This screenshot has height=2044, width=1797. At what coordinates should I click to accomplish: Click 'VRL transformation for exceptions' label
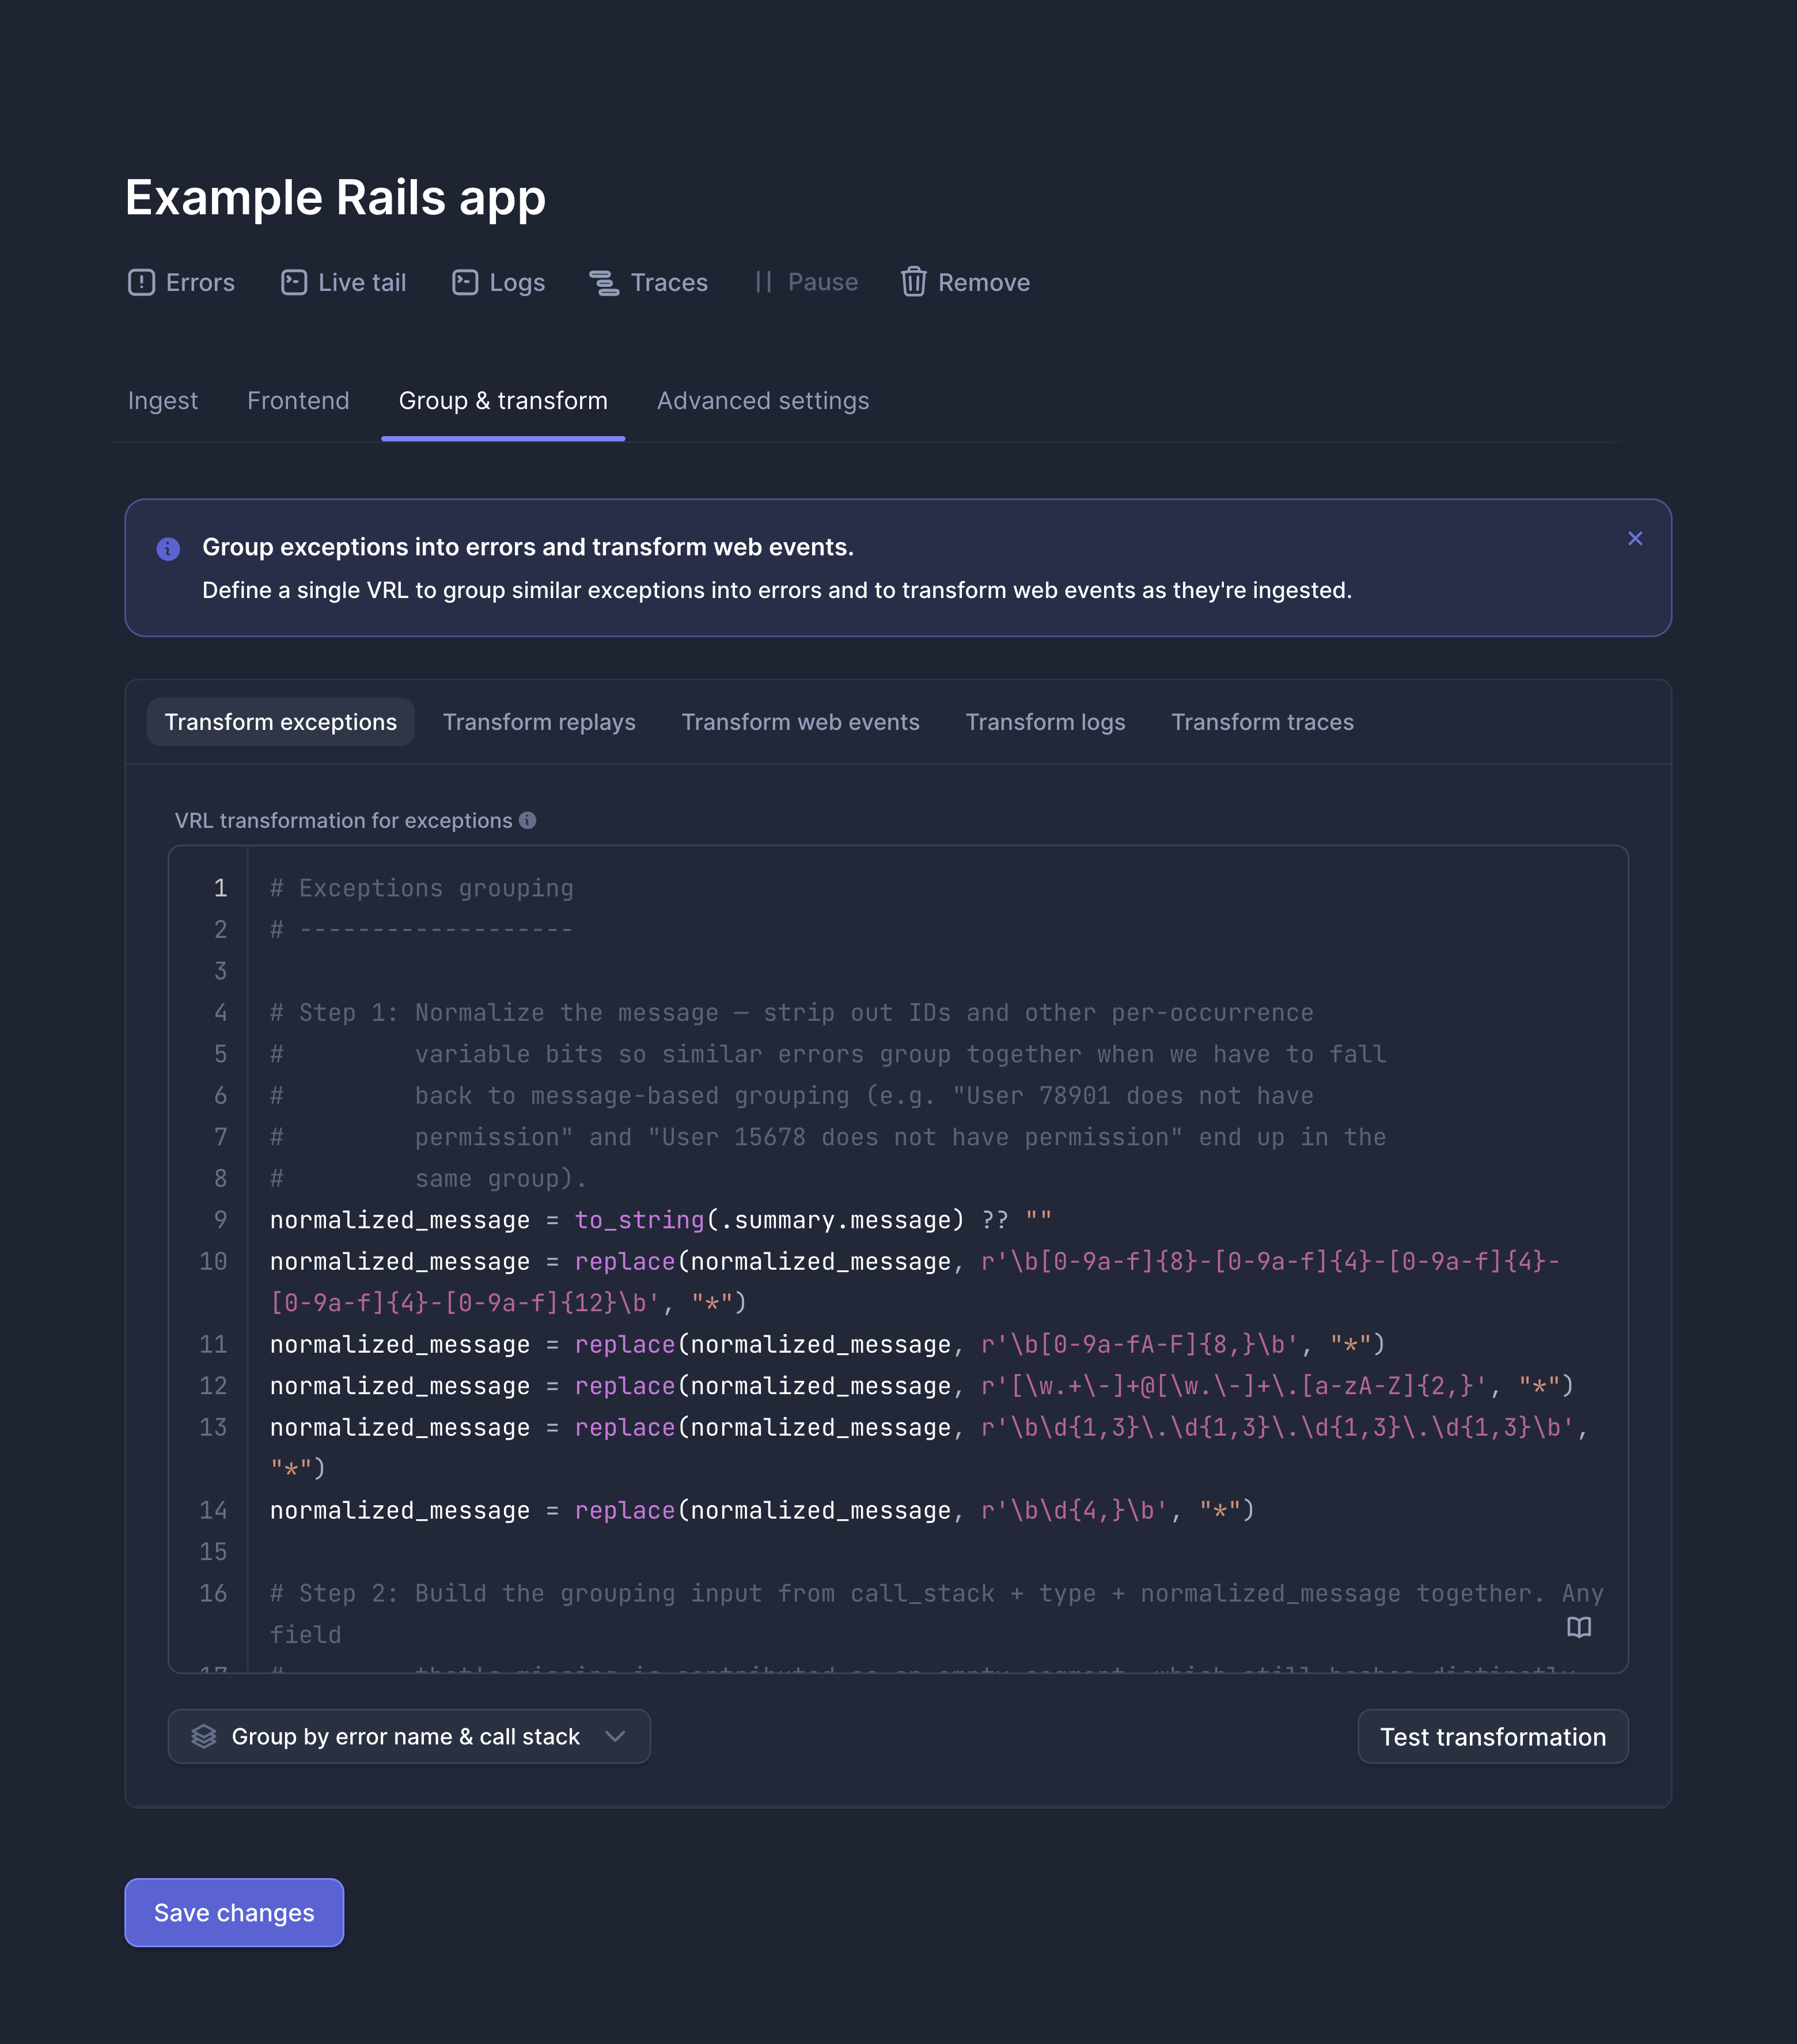pyautogui.click(x=343, y=821)
